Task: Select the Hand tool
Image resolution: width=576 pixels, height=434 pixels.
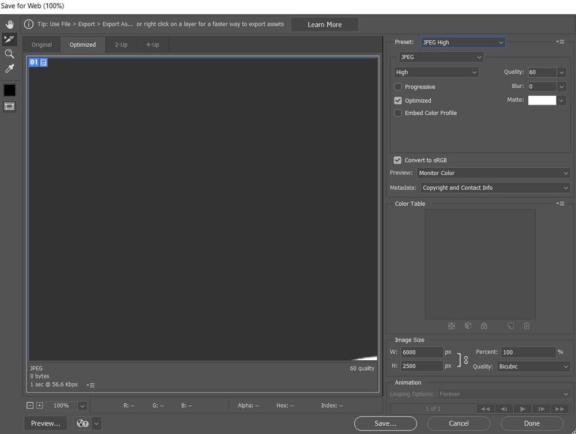Action: click(9, 24)
